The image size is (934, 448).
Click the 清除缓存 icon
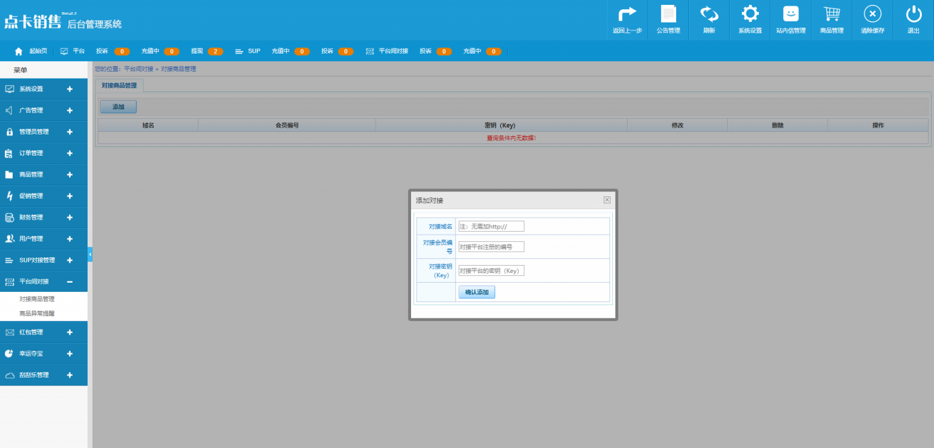[873, 14]
